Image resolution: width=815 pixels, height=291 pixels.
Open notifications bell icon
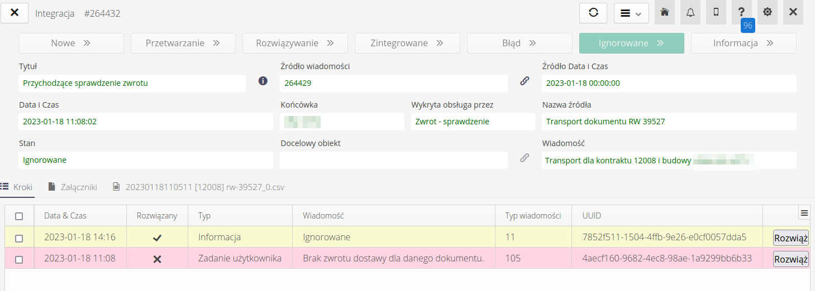tap(690, 13)
